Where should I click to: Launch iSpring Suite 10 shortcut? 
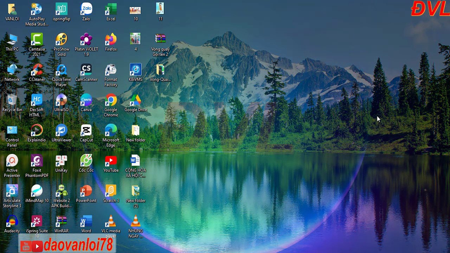coord(37,221)
